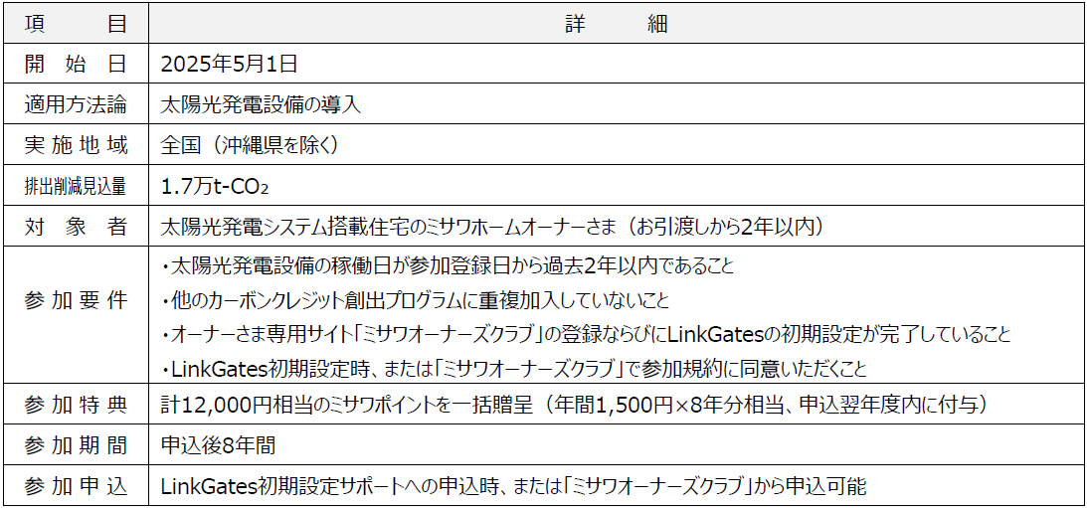Click the text 太陽光発電設備の導入

pyautogui.click(x=261, y=104)
